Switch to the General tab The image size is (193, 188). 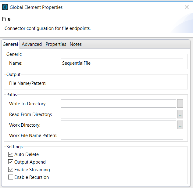pos(10,44)
